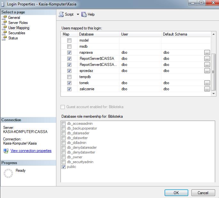The image size is (219, 198).
Task: Click the Database column header
Action: tap(98, 34)
